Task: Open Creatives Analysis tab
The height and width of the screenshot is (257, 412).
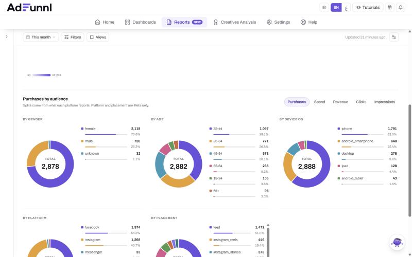Action: 234,22
